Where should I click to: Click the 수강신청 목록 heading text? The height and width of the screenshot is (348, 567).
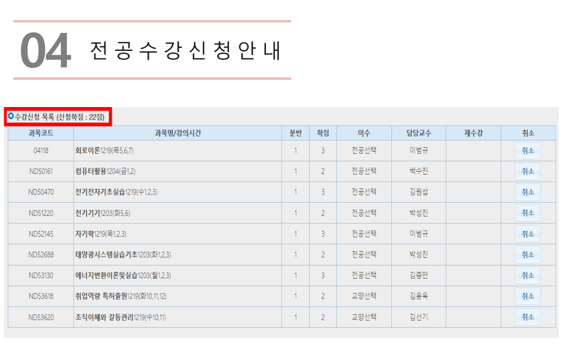tap(39, 117)
